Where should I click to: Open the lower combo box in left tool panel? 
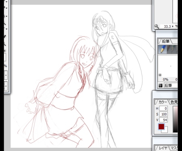6,86
